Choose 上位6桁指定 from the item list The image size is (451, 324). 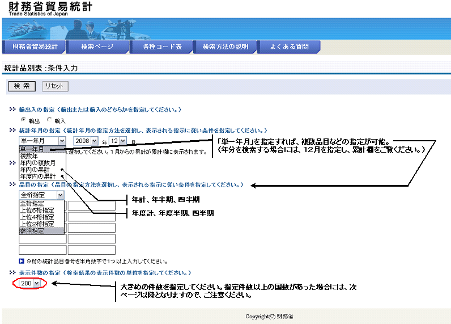pyautogui.click(x=37, y=210)
